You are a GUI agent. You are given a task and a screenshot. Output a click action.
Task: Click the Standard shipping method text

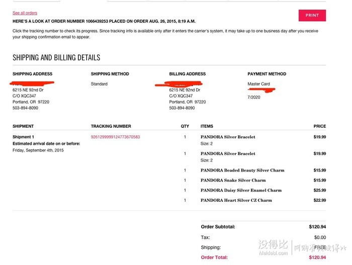99,84
